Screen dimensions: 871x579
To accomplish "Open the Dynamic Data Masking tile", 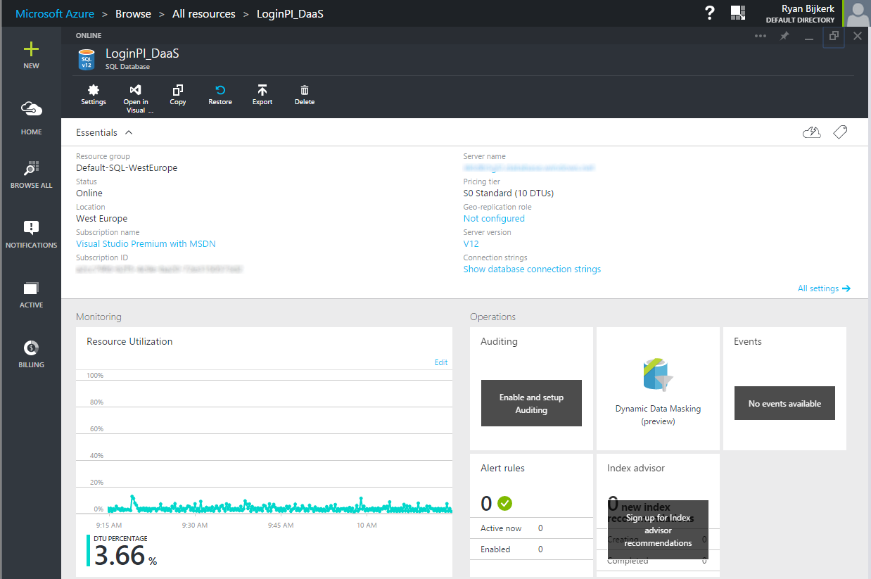I will 658,388.
